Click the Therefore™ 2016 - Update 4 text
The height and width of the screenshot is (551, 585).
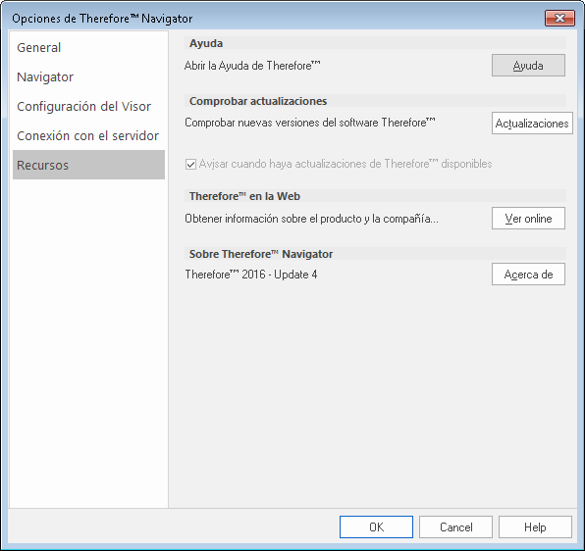[x=251, y=275]
